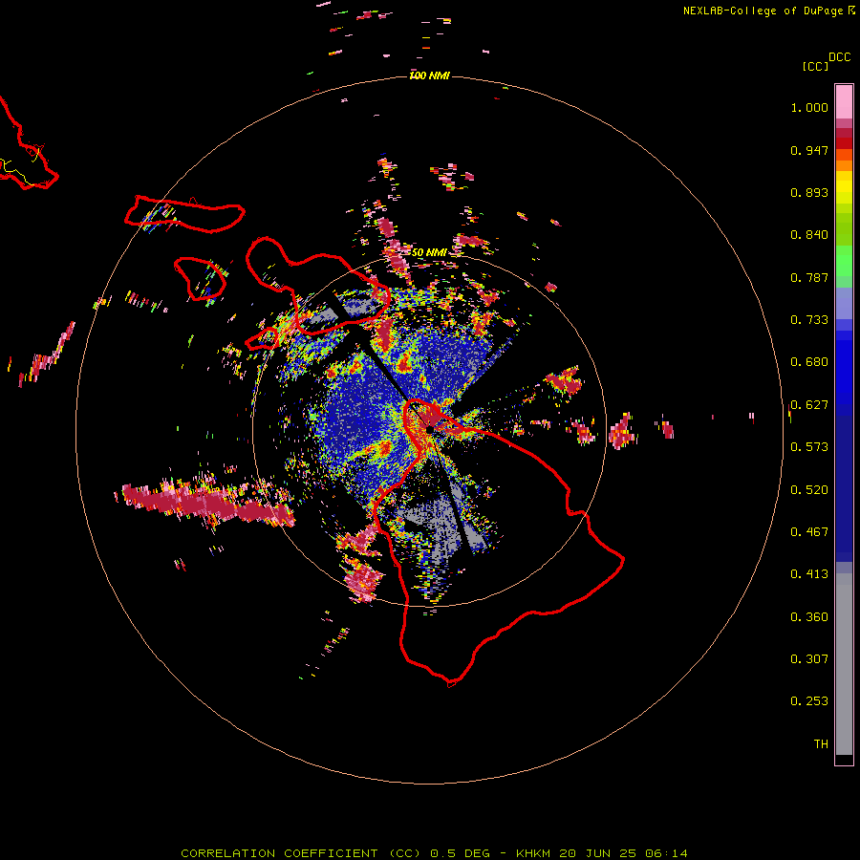
Task: Click the KHKM radar station identifier
Action: pyautogui.click(x=535, y=853)
